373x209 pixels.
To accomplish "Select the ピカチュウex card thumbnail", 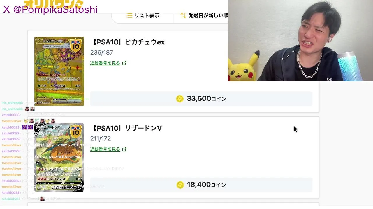I will tap(59, 71).
